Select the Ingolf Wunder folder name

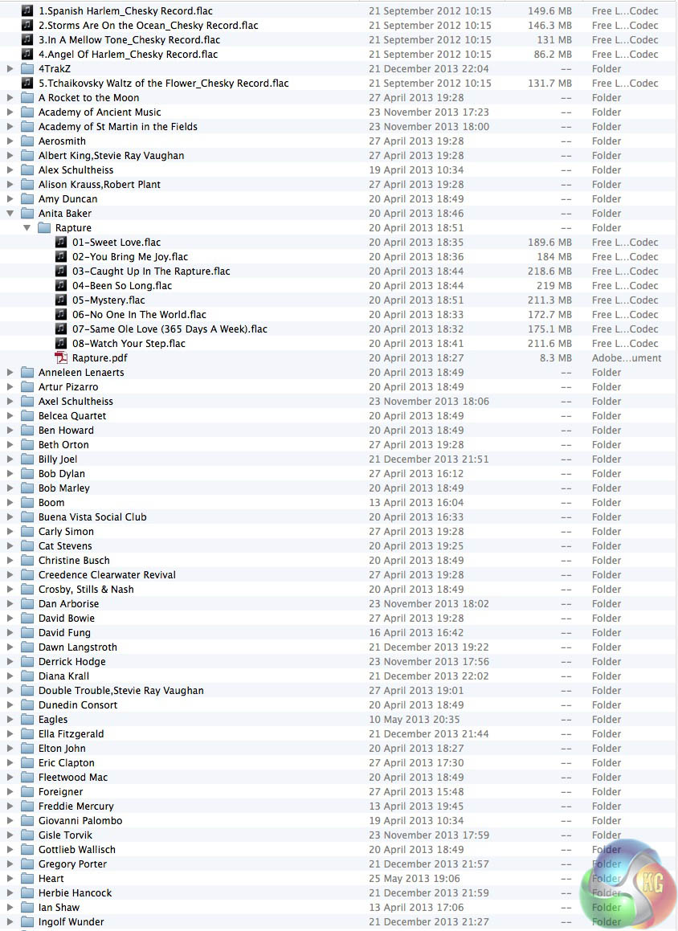pos(71,922)
